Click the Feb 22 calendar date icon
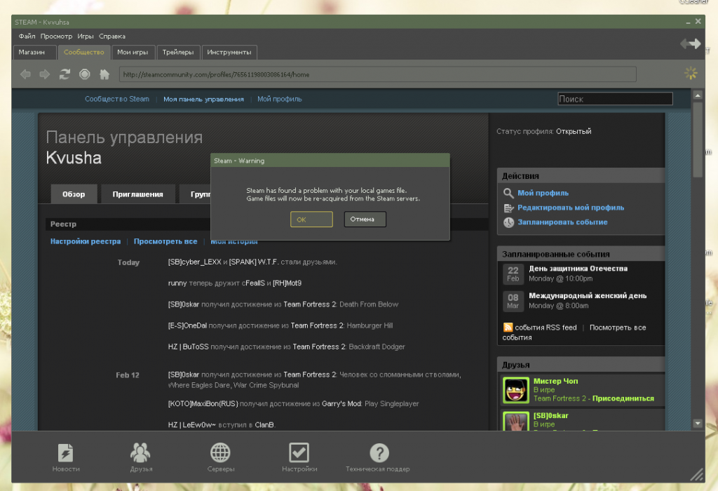 coord(513,274)
